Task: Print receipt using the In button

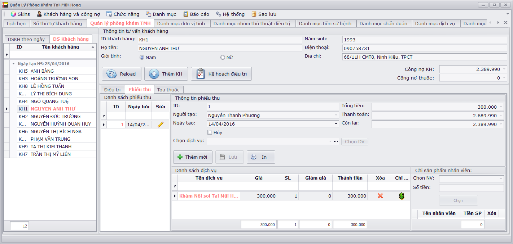Action: click(x=260, y=157)
